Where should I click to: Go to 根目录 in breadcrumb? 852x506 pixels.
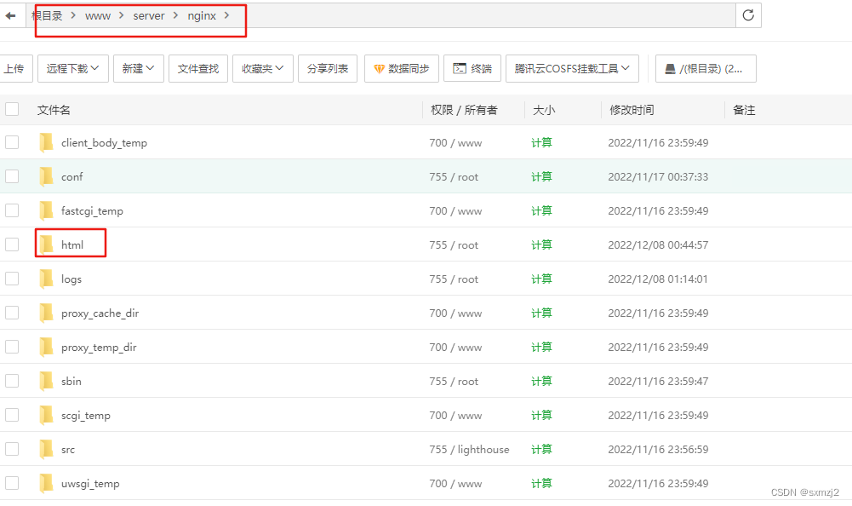pyautogui.click(x=48, y=16)
